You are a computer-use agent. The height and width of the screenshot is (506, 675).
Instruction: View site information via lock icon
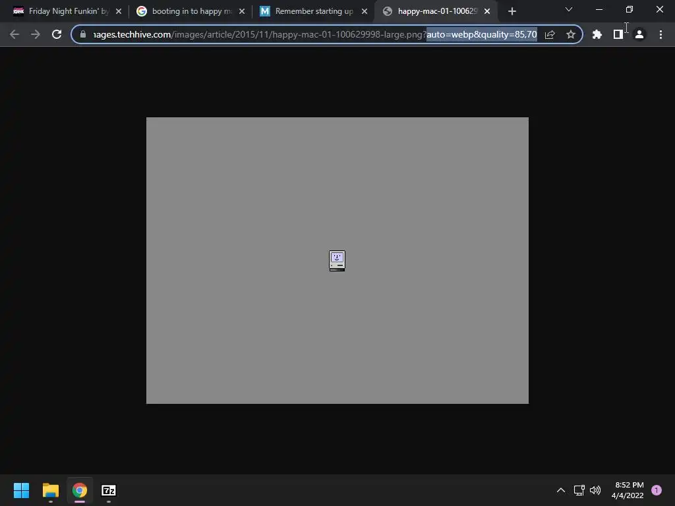pyautogui.click(x=83, y=34)
